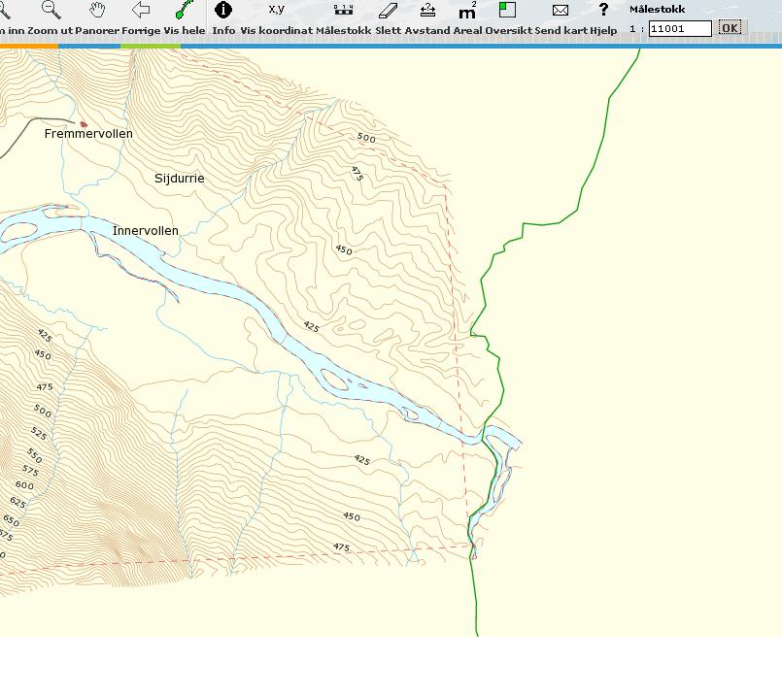Viewport: 782px width, 695px height.
Task: Activate the Panorer hand tool
Action: 97,11
